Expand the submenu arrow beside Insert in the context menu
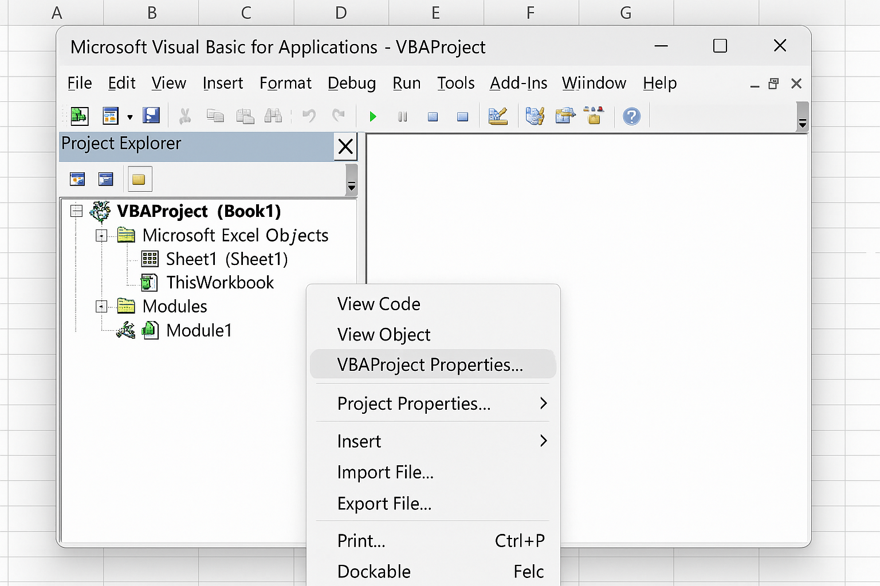This screenshot has width=880, height=586. tap(544, 441)
